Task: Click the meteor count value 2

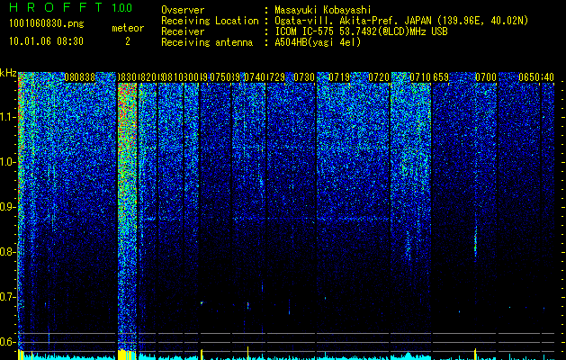Action: point(128,41)
